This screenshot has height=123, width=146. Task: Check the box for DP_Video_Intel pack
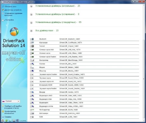(31, 99)
